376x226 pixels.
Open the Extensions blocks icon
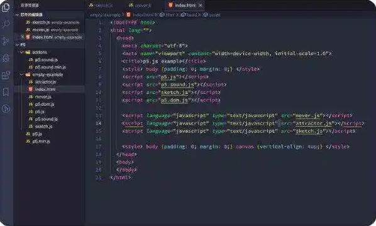click(x=6, y=75)
